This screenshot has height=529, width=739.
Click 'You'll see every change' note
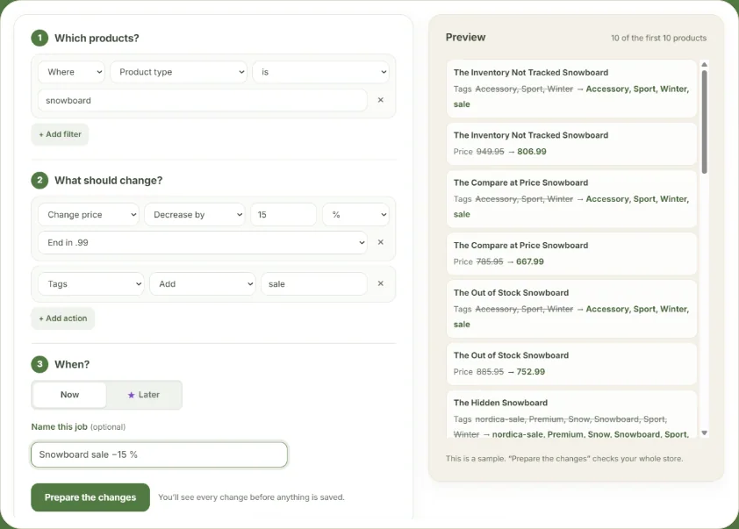[251, 497]
